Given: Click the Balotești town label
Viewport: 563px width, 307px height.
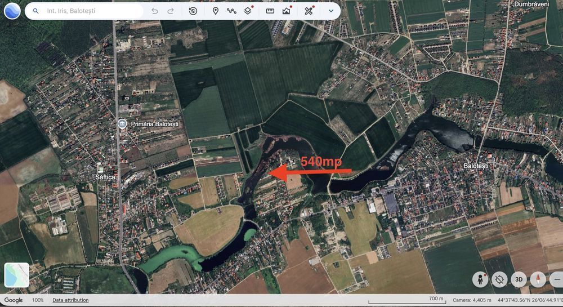Looking at the screenshot, I should click(476, 166).
